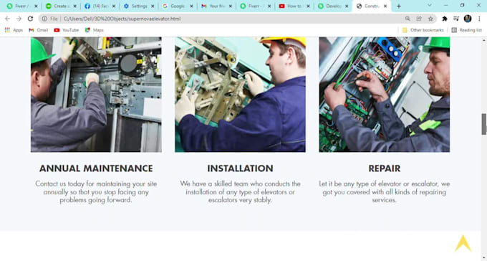Bookmark this page with the star icon
The width and height of the screenshot is (487, 261).
(430, 19)
